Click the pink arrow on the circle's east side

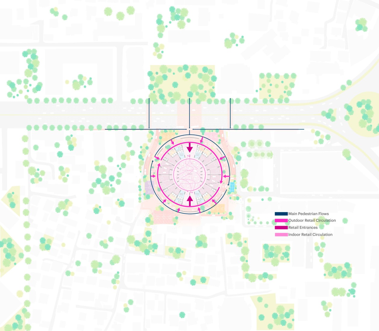tap(226, 176)
